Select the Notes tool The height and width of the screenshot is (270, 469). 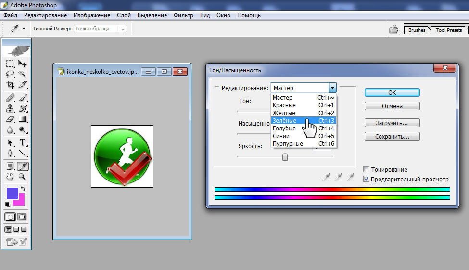pyautogui.click(x=10, y=166)
